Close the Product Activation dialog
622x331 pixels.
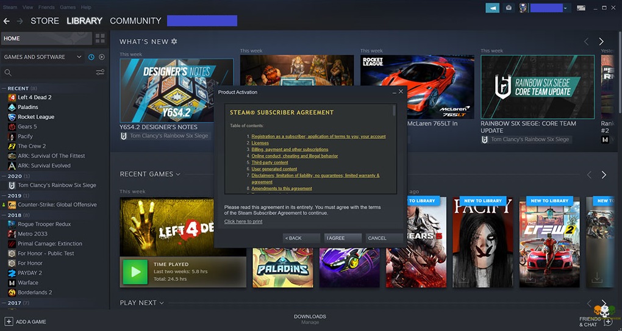(401, 91)
